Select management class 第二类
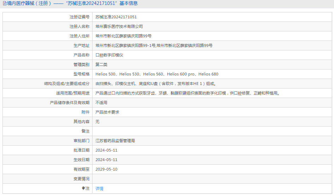The image size is (334, 196). (x=101, y=65)
